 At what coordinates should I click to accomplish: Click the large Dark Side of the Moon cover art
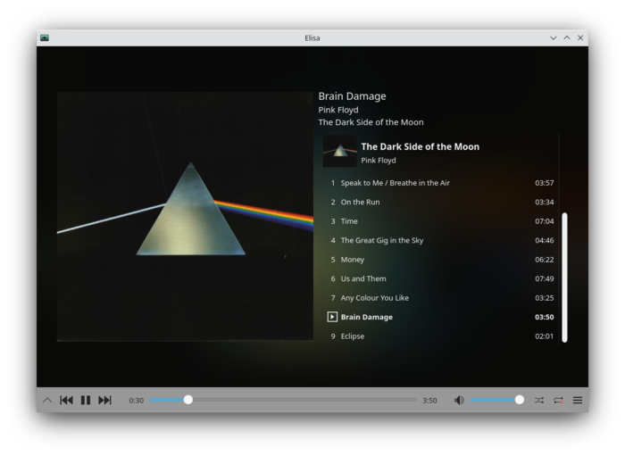[185, 216]
